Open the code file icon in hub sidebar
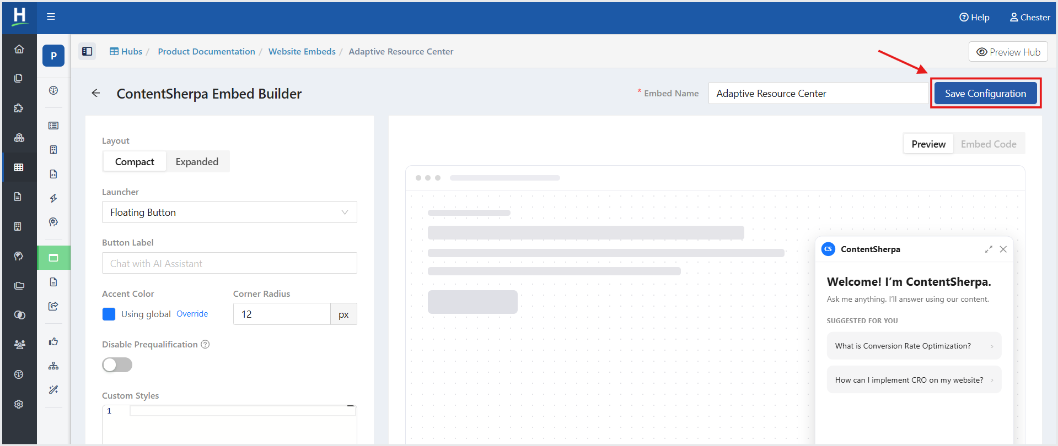Screen dimensions: 1058x446 click(x=53, y=174)
